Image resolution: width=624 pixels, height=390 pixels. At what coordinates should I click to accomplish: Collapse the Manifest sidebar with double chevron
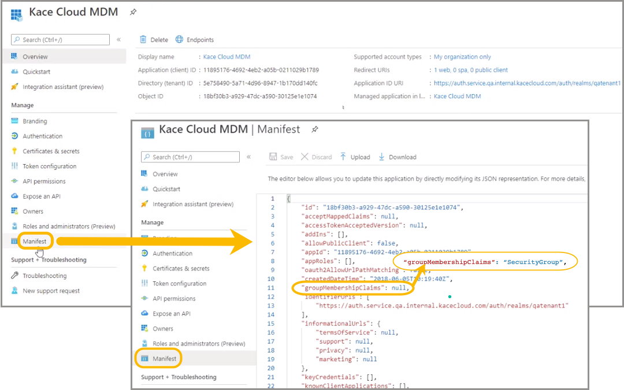click(248, 157)
